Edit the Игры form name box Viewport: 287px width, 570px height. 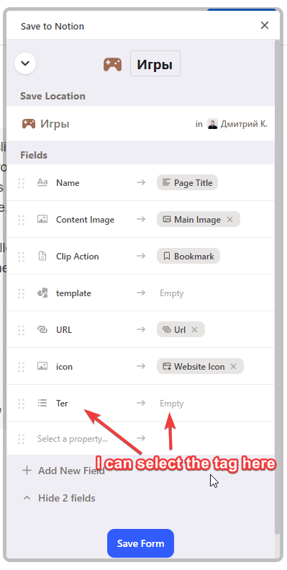point(155,65)
